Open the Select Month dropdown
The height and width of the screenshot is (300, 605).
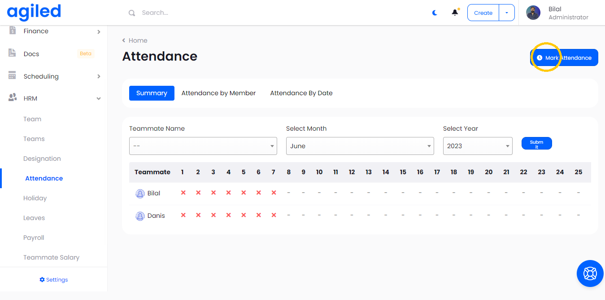(360, 146)
